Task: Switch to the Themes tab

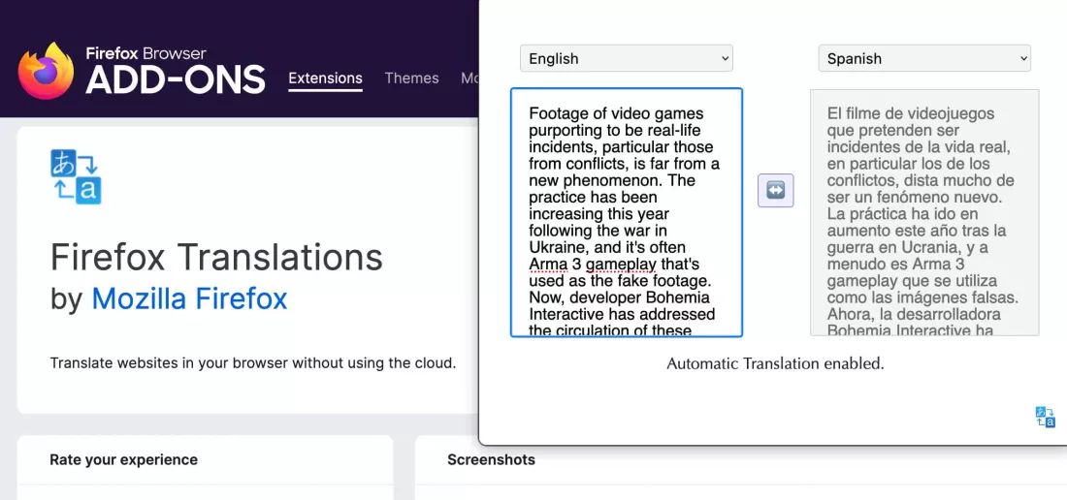Action: pos(411,78)
